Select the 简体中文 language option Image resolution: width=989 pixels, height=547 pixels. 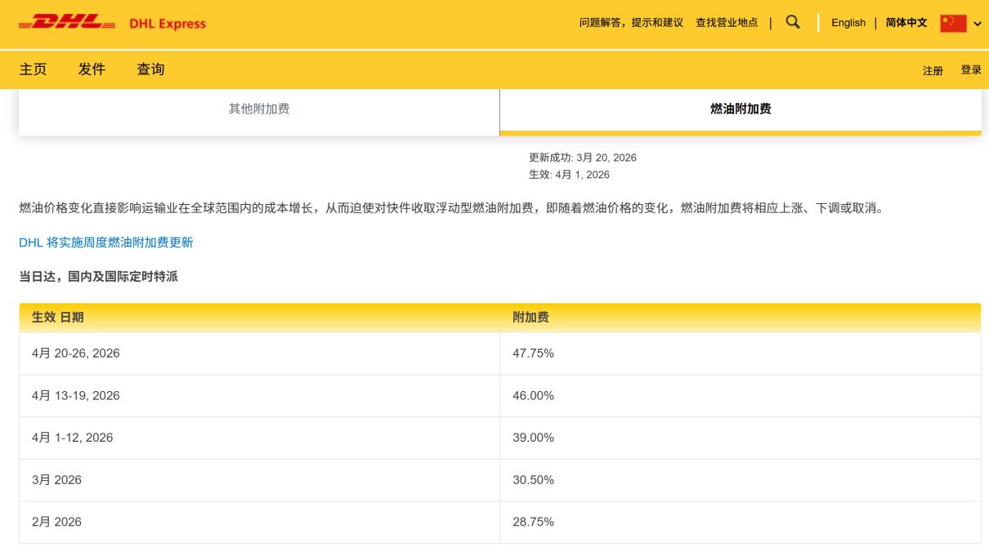point(905,23)
